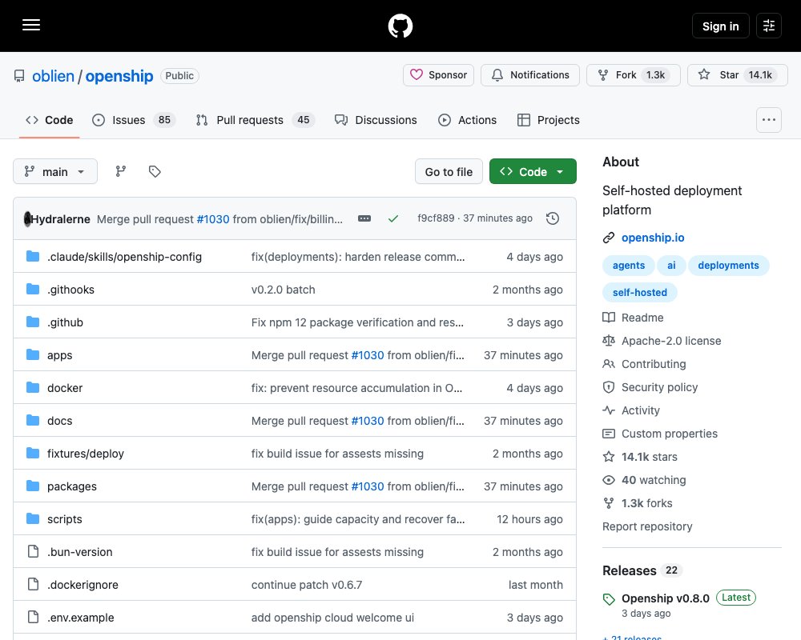This screenshot has width=801, height=640.
Task: Click Report repository
Action: click(647, 526)
